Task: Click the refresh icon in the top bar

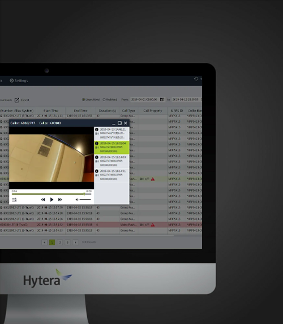Action: (x=196, y=79)
